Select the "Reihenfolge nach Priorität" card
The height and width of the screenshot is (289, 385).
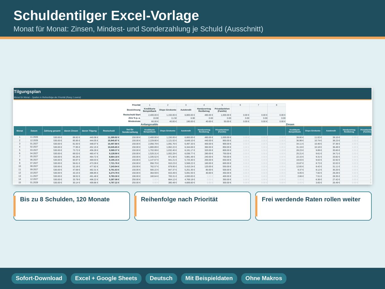[x=193, y=206]
